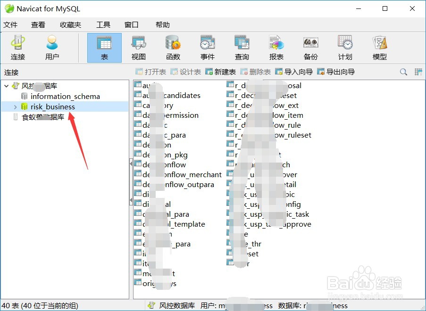Toggle the 表 (Tables) view in the toolbar

(x=104, y=47)
